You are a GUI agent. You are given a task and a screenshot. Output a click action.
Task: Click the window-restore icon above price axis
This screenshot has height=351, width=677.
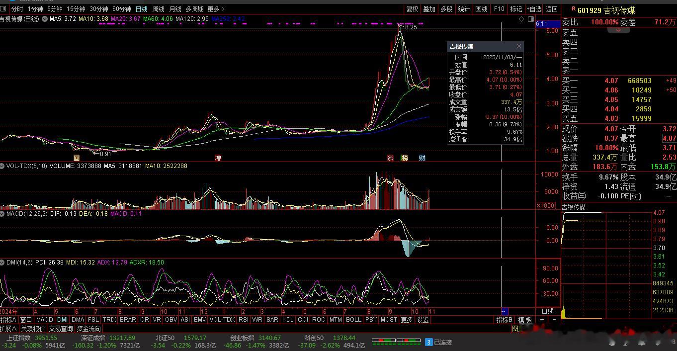530,19
